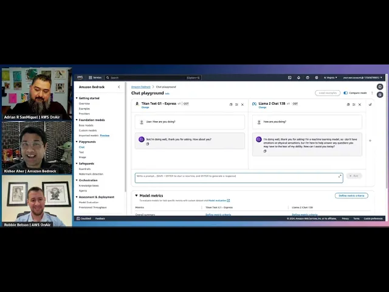Open Custom models in sidebar
Image resolution: width=389 pixels, height=292 pixels.
click(88, 130)
